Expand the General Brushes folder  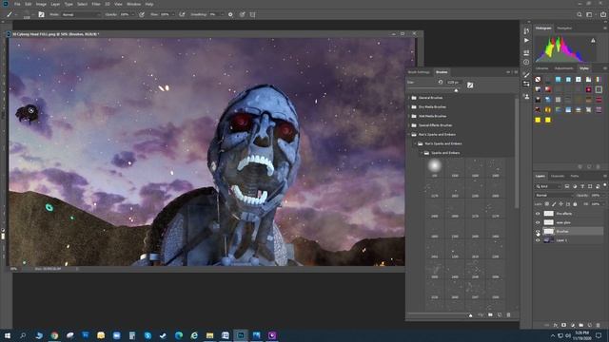pos(409,98)
